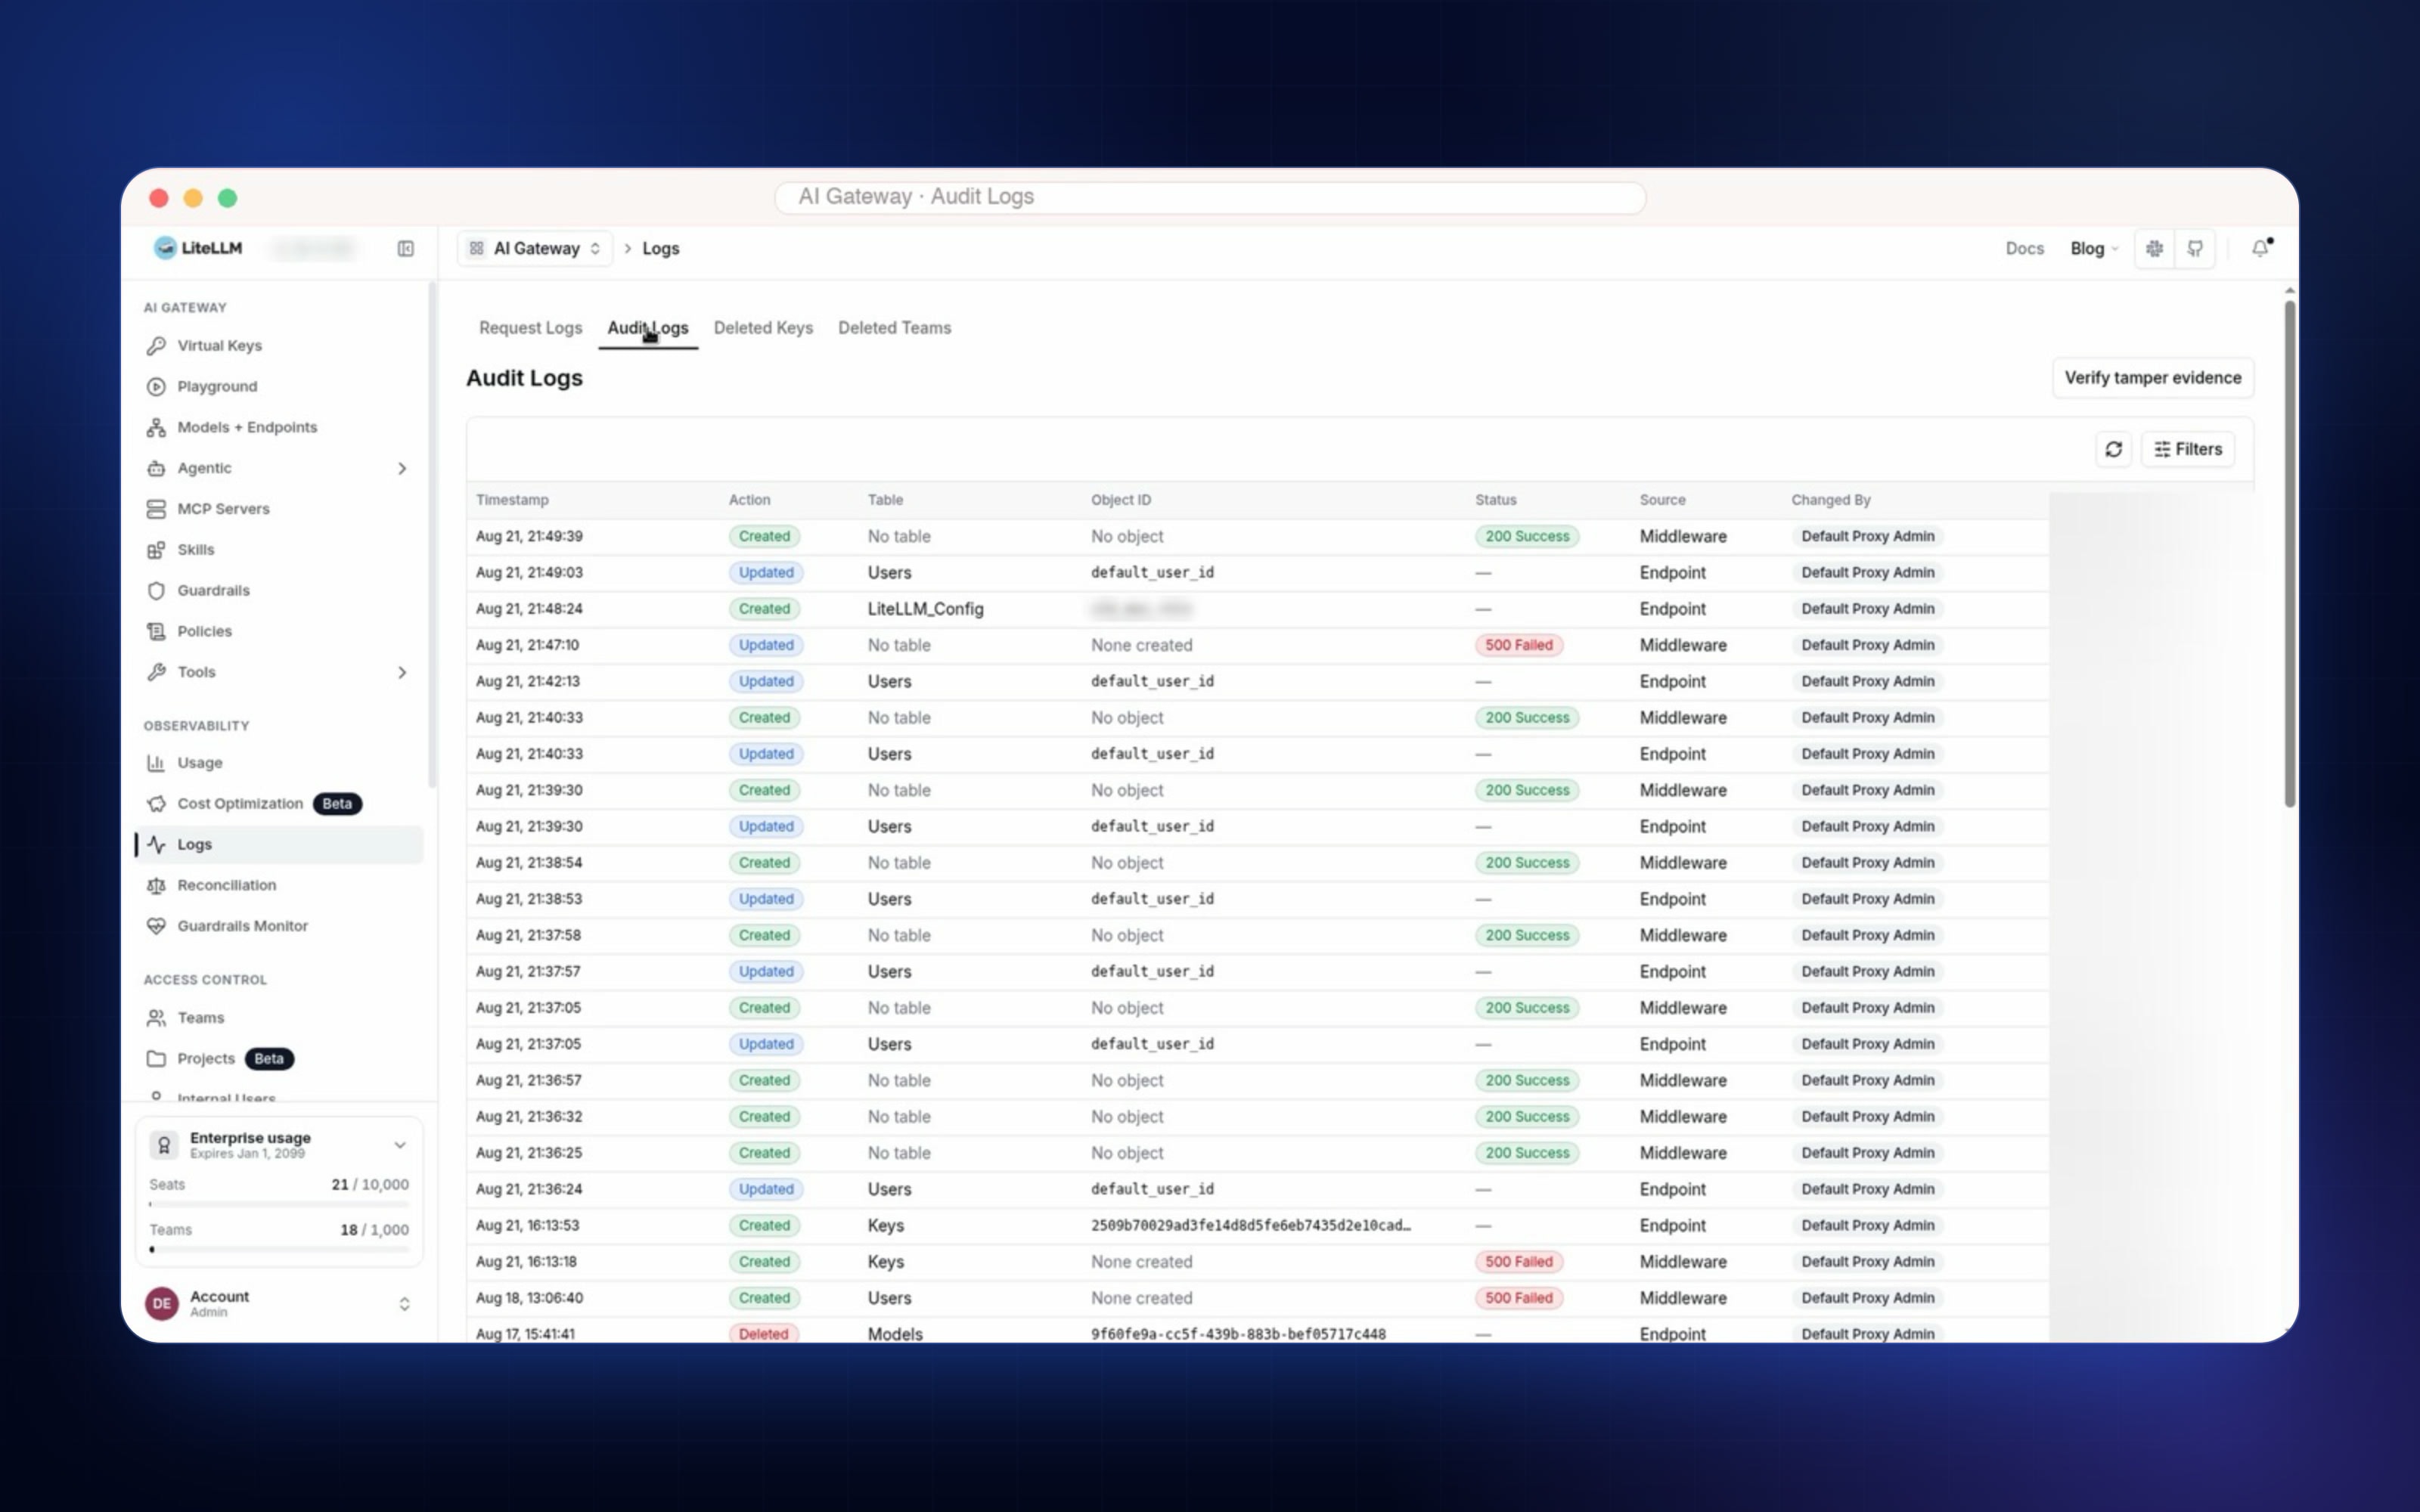
Task: Expand the Tools submenu chevron
Action: (402, 672)
